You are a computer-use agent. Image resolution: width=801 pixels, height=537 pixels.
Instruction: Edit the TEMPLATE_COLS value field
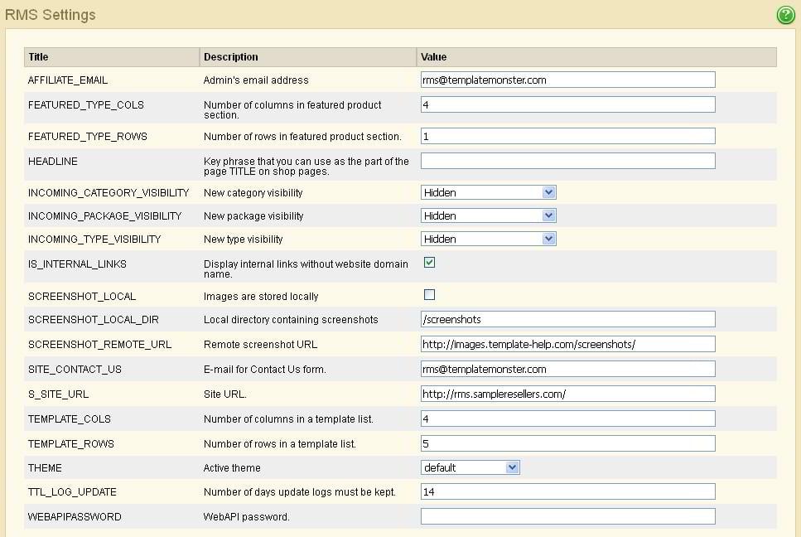[x=567, y=418]
